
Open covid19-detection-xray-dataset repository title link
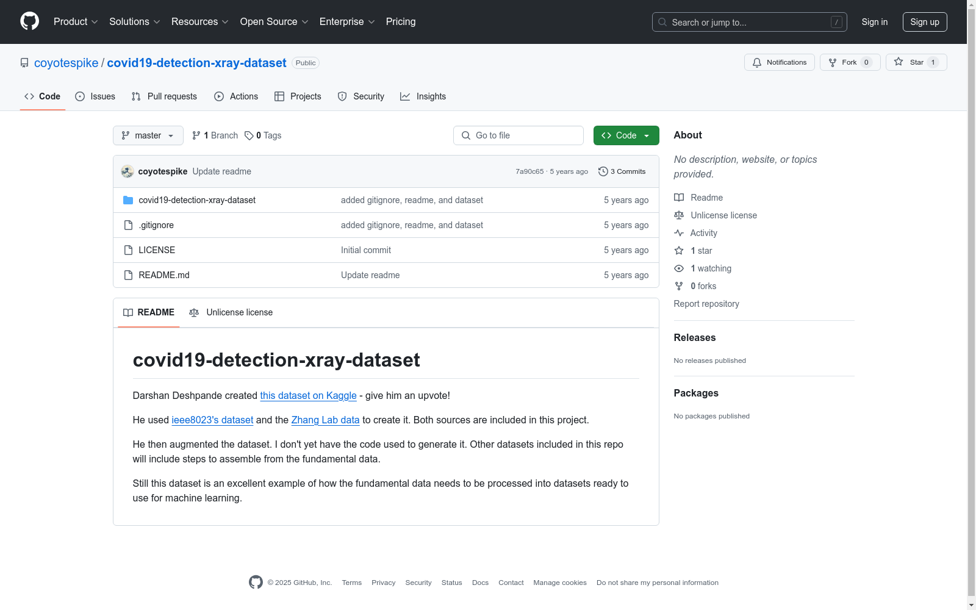[196, 63]
